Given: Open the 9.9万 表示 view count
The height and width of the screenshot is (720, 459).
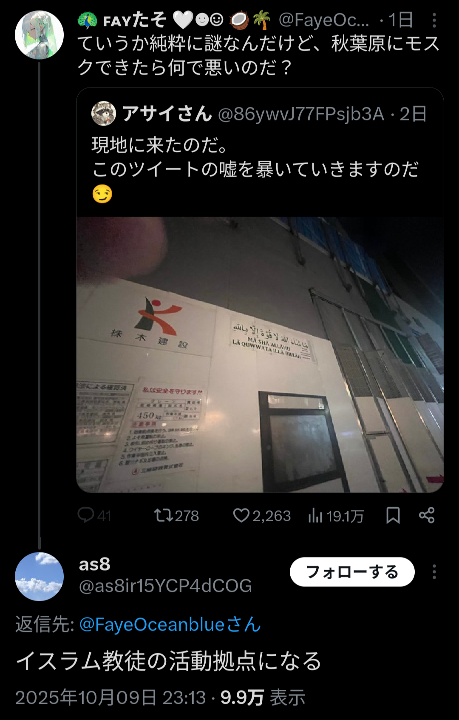Looking at the screenshot, I should (263, 697).
